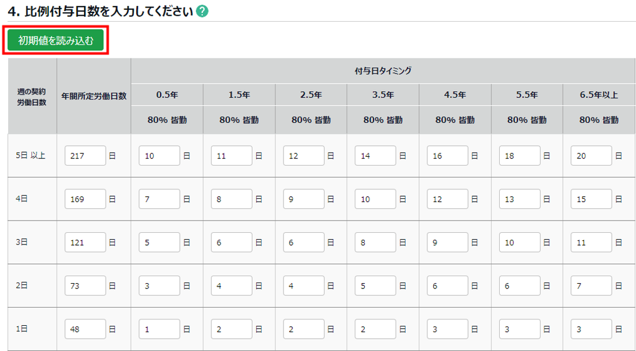This screenshot has height=351, width=636.
Task: Click the 2日 row label
Action: [22, 285]
